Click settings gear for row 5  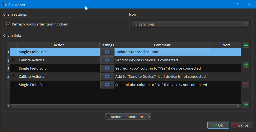point(107,85)
